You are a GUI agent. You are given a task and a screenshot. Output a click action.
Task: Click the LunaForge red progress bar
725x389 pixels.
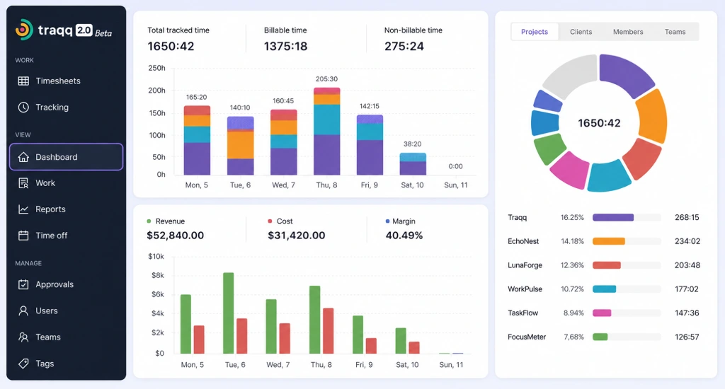point(607,265)
